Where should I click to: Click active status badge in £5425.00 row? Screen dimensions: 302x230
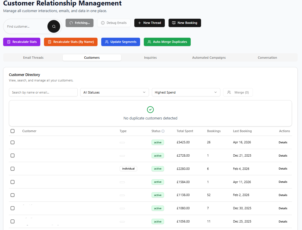(158, 142)
